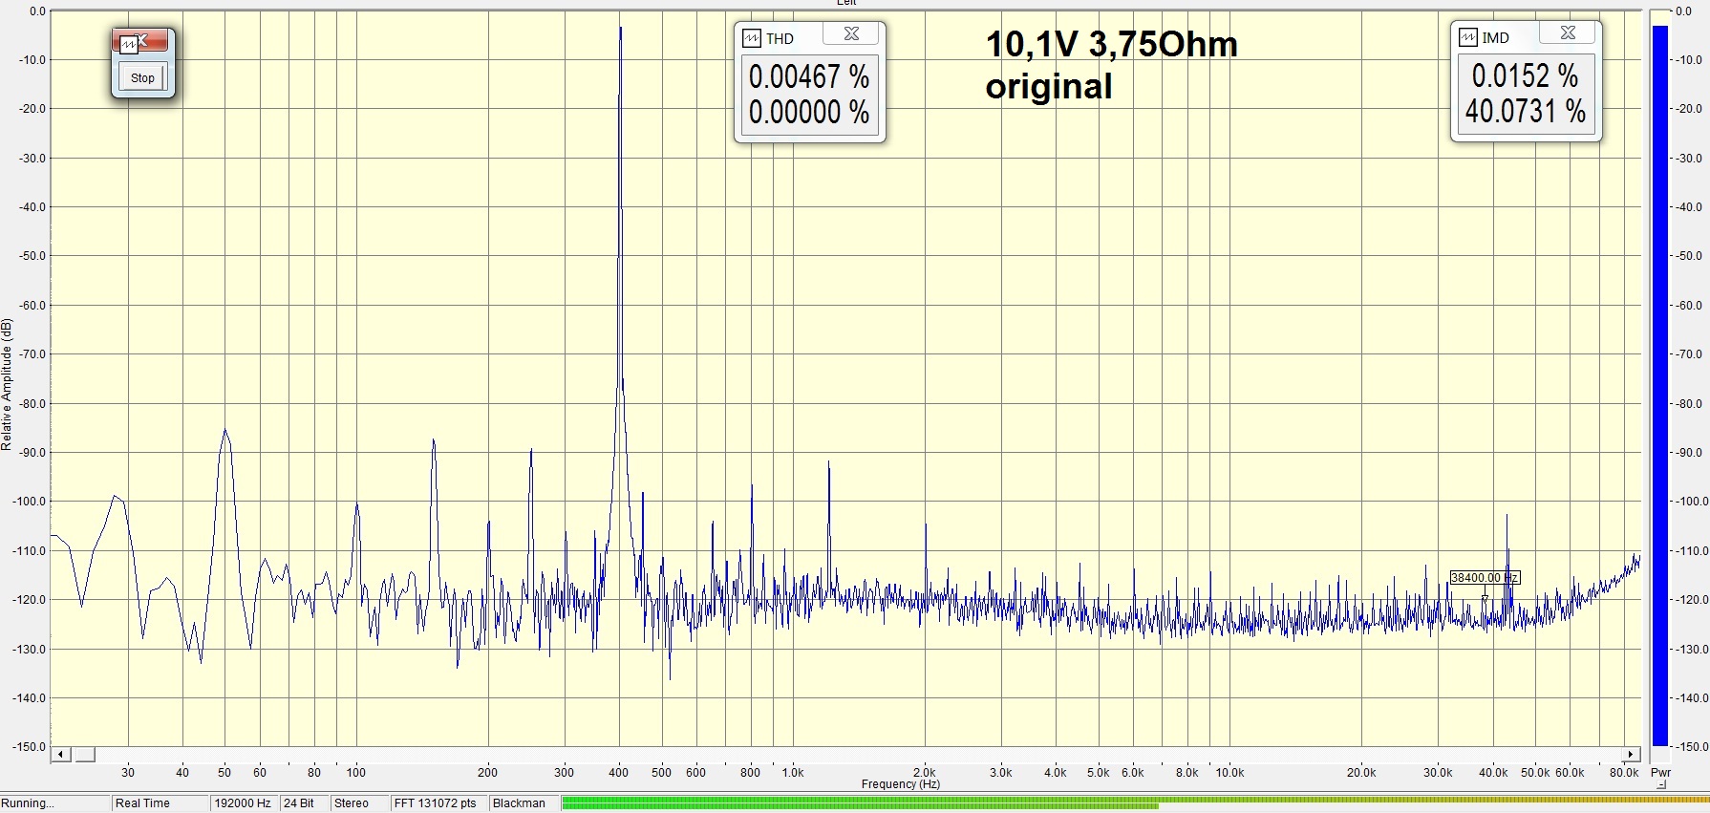Click the Real Time status field
The image size is (1710, 813).
(x=160, y=803)
